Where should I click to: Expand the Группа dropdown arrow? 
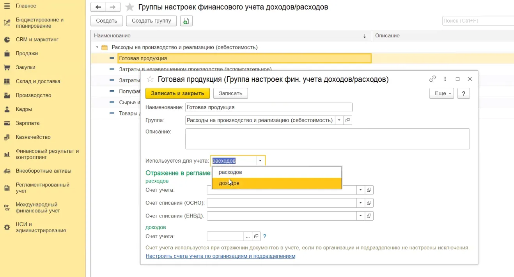[x=339, y=120]
